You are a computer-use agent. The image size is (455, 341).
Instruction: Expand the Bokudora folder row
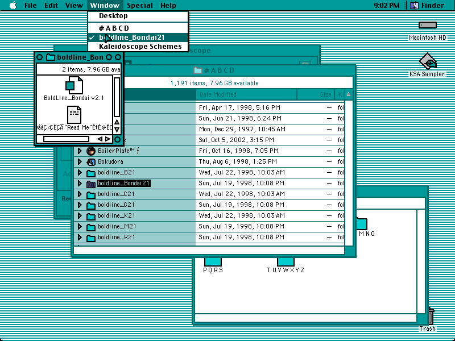pyautogui.click(x=80, y=161)
